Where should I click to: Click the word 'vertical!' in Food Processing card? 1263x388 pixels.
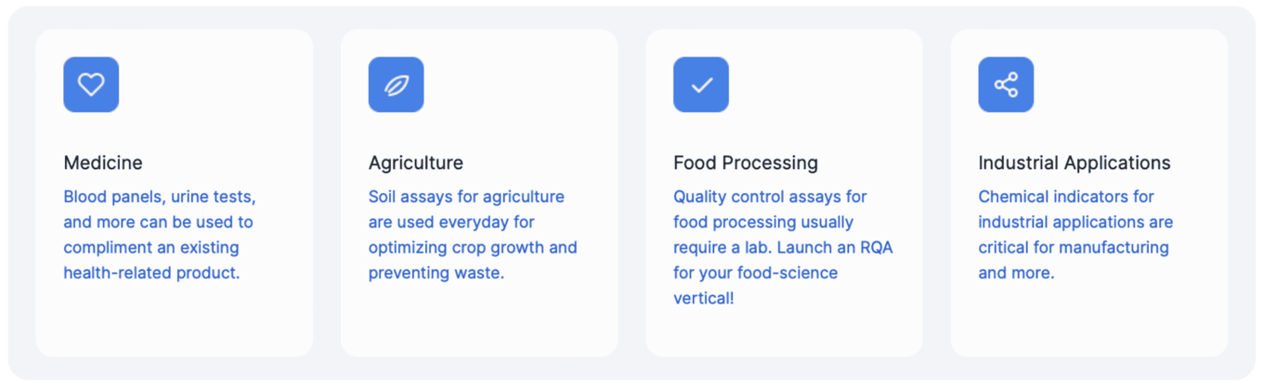click(704, 299)
